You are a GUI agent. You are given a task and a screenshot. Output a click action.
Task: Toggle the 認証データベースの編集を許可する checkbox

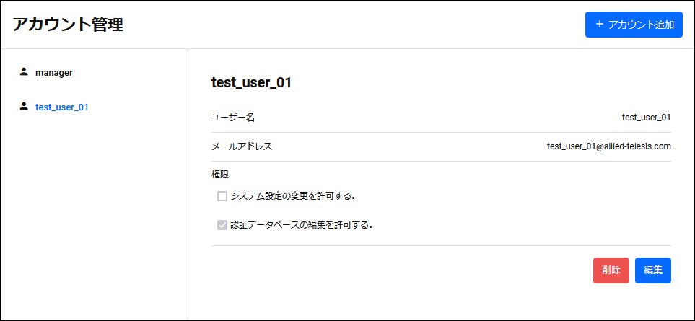(x=222, y=225)
